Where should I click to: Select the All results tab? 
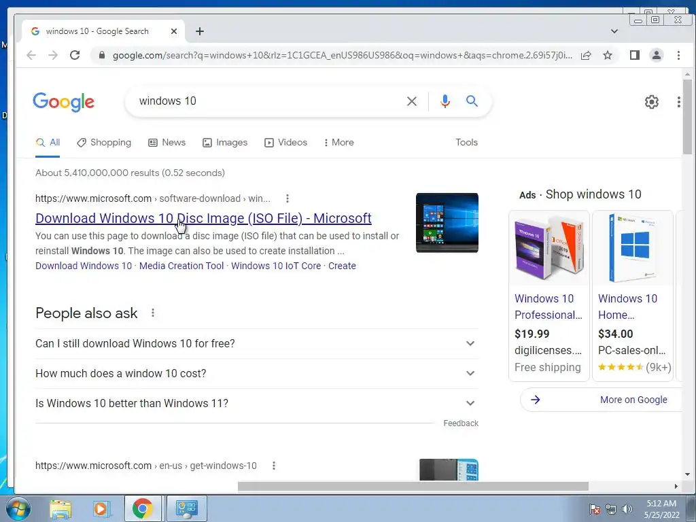pyautogui.click(x=48, y=143)
